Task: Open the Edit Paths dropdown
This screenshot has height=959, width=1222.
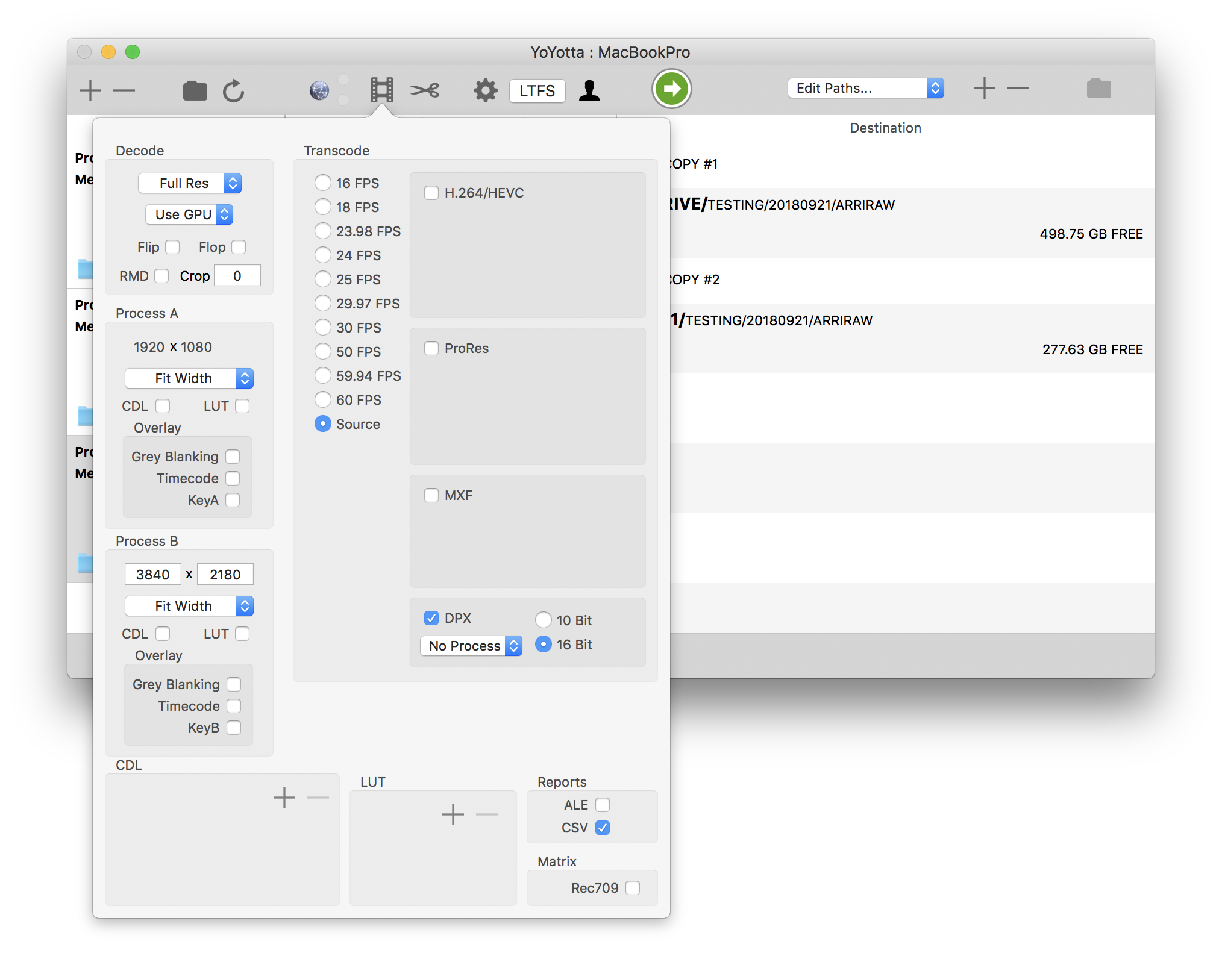Action: [866, 88]
